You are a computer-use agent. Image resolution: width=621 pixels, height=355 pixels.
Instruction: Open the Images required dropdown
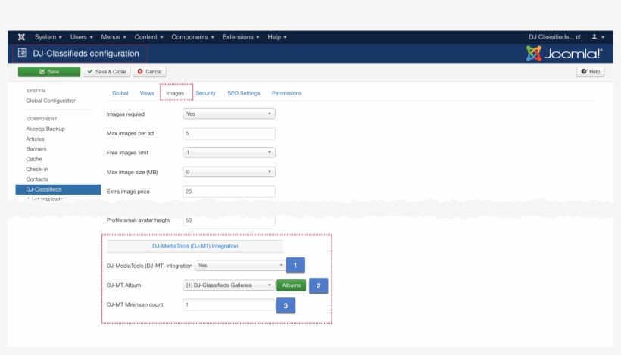pos(229,114)
